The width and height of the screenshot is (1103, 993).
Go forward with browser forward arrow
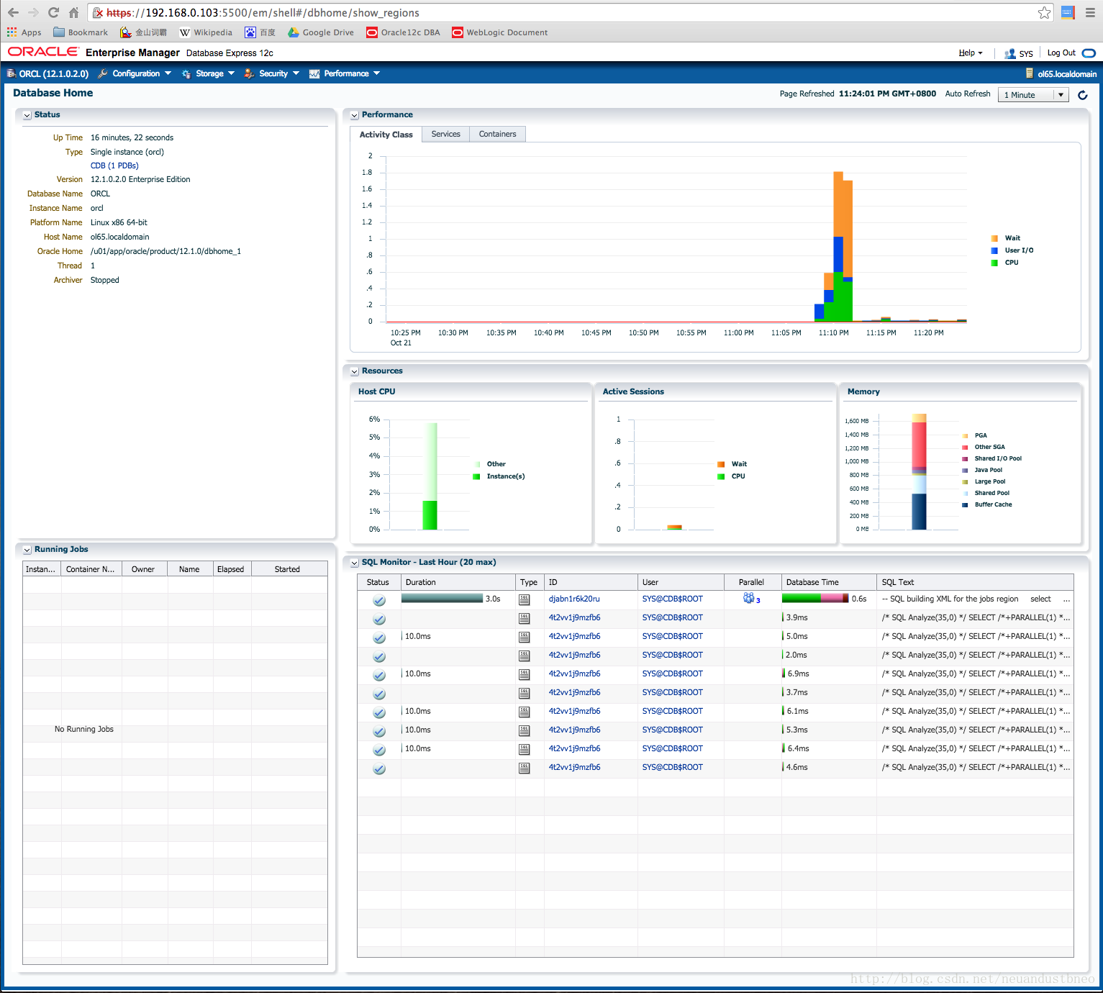33,12
